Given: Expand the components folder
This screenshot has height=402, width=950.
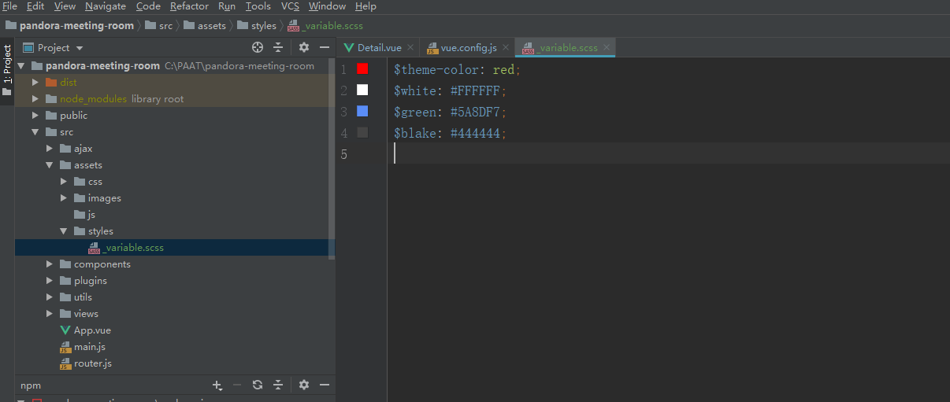Looking at the screenshot, I should [x=49, y=264].
